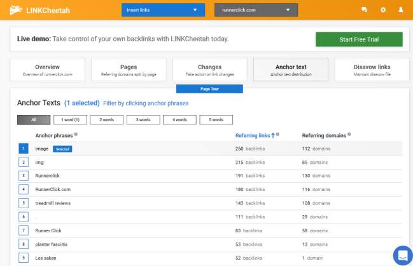Click the anchor phrase 'plantar fasciitis'
413x266 pixels.
click(52, 244)
